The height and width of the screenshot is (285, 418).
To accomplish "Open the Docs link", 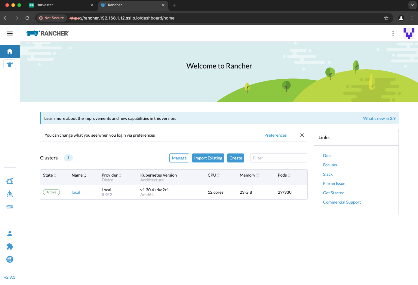I will point(327,156).
